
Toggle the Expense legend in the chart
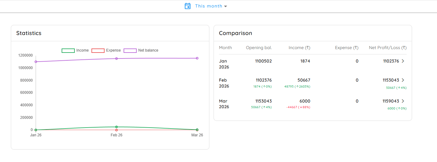tap(106, 50)
